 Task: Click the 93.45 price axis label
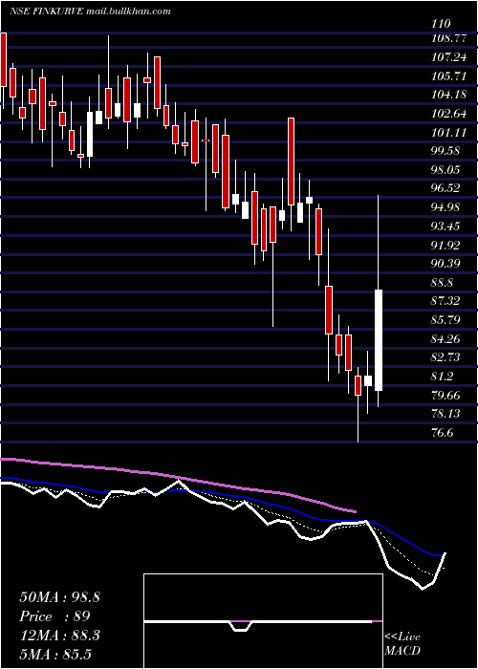[445, 226]
